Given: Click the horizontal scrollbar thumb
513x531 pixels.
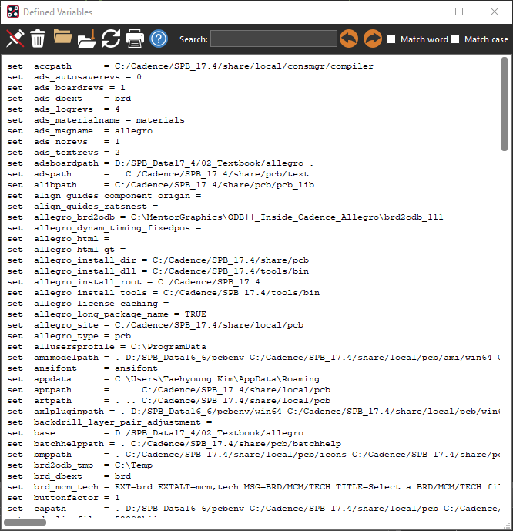Looking at the screenshot, I should 25,523.
